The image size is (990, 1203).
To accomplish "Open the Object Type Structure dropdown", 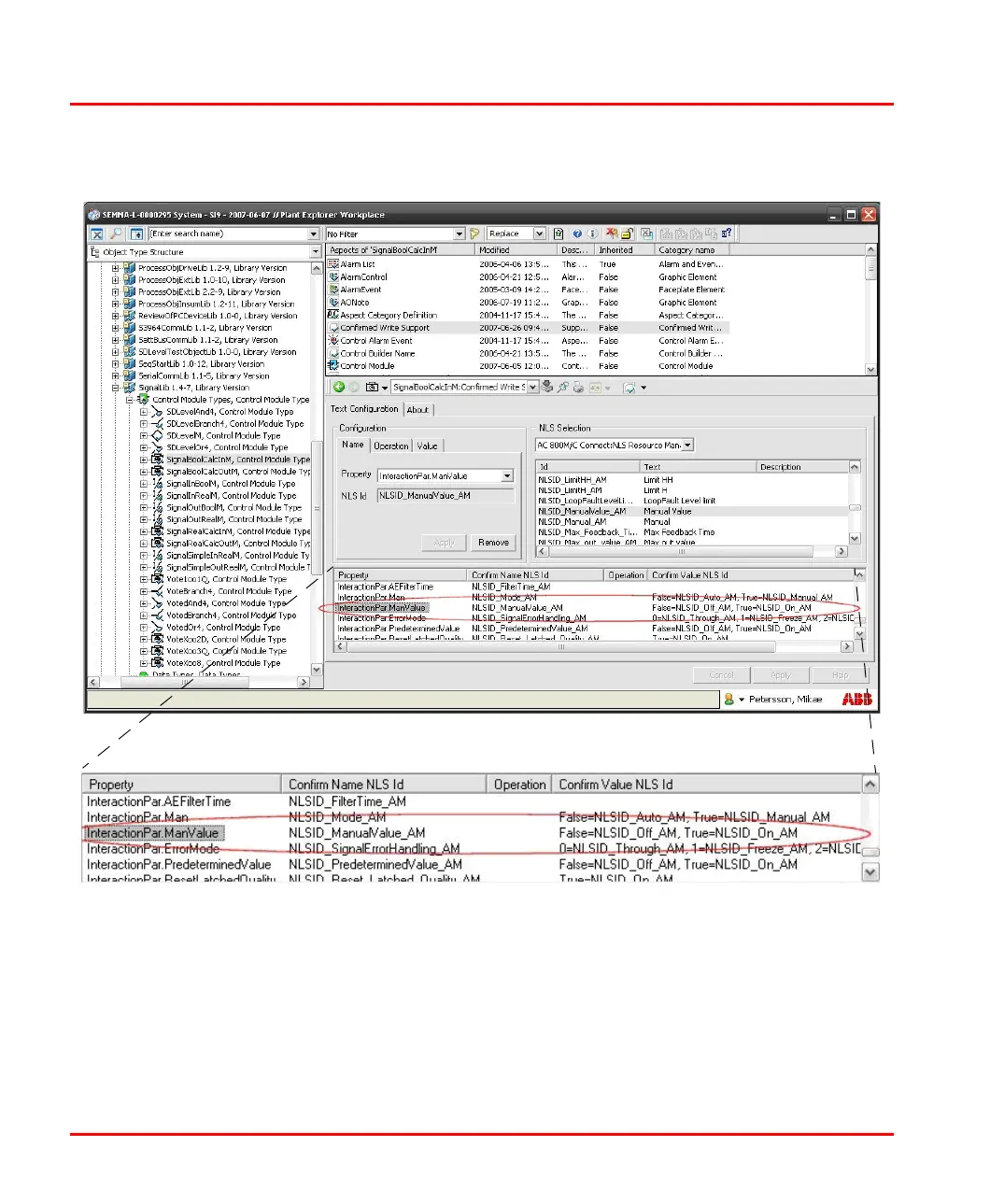I will (316, 252).
